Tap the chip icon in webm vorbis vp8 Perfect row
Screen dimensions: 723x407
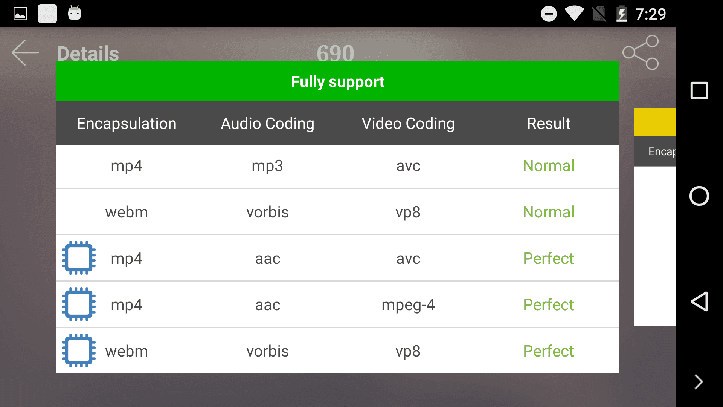(x=79, y=350)
